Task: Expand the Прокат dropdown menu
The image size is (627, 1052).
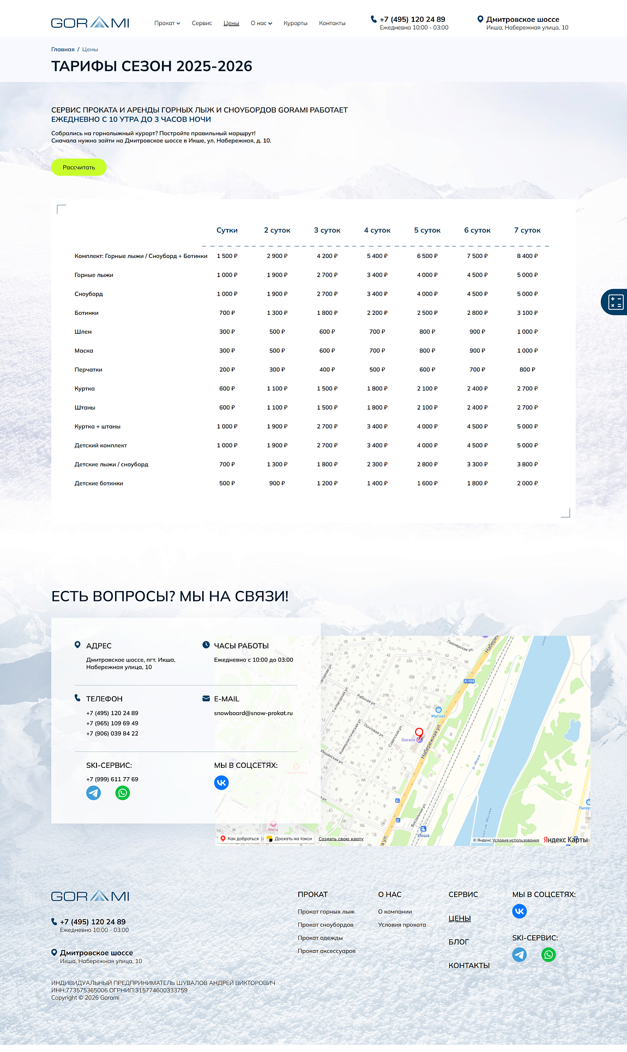Action: pos(167,23)
